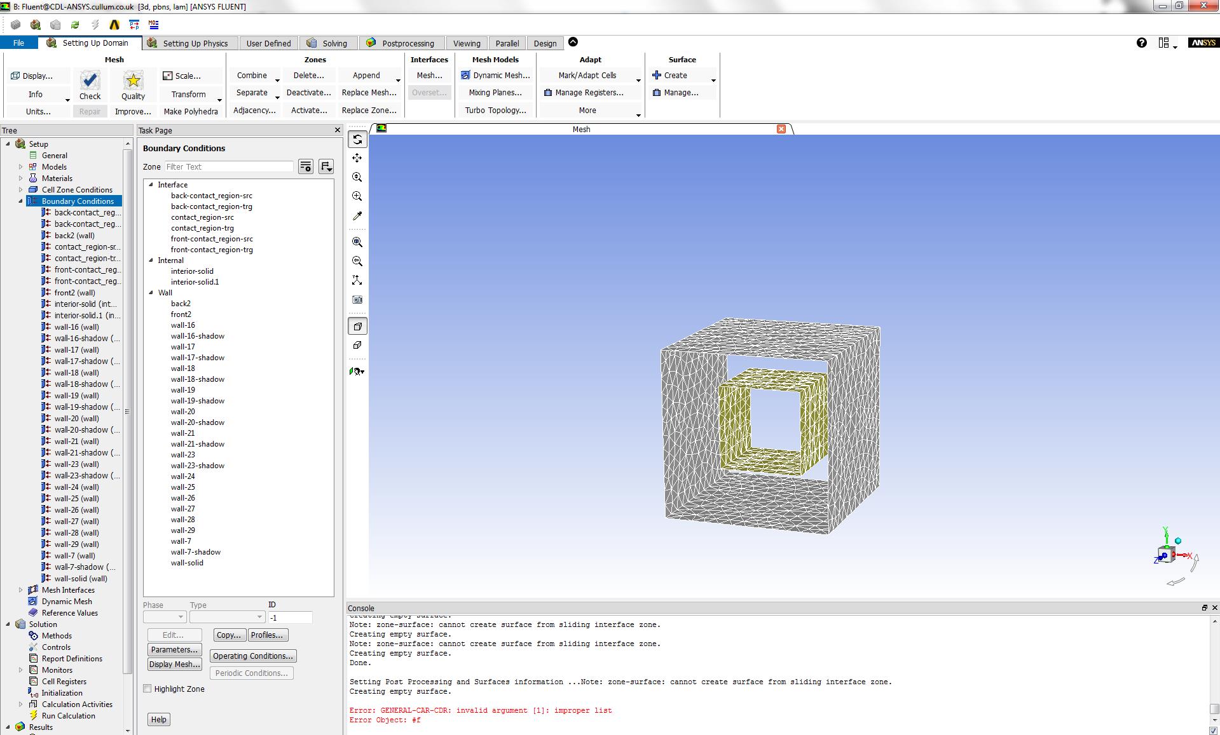Screen dimensions: 1220x735
Task: Click the Parameters... button
Action: pyautogui.click(x=175, y=650)
